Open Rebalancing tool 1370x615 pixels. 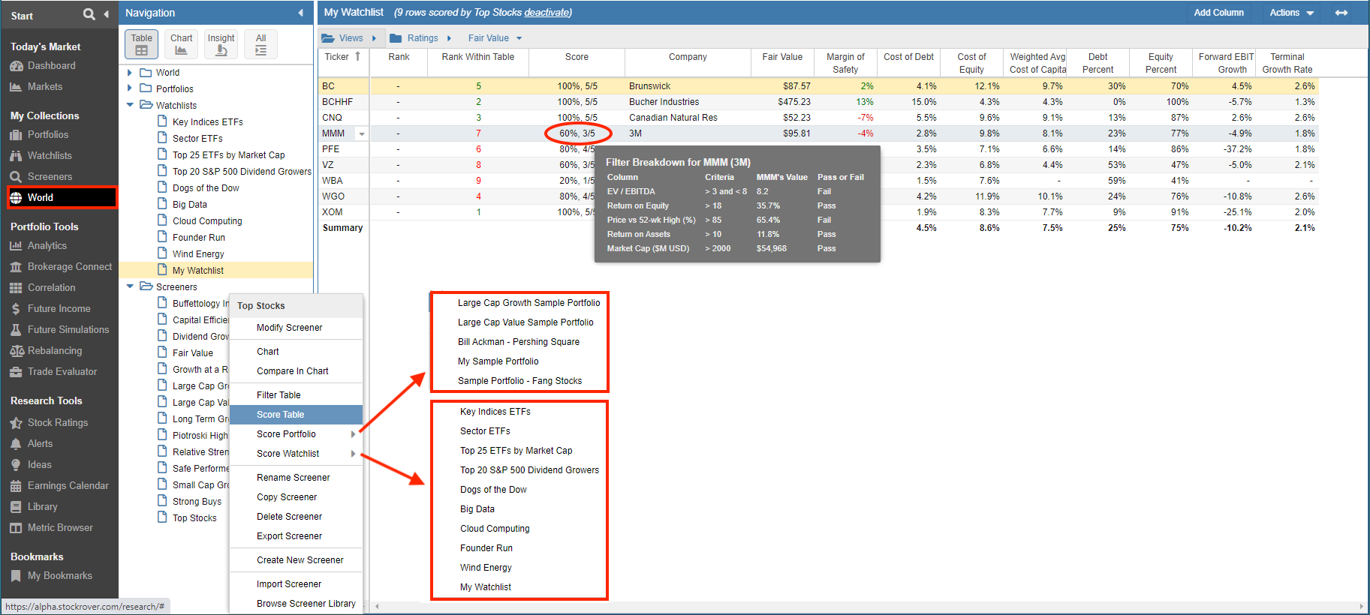coord(54,351)
